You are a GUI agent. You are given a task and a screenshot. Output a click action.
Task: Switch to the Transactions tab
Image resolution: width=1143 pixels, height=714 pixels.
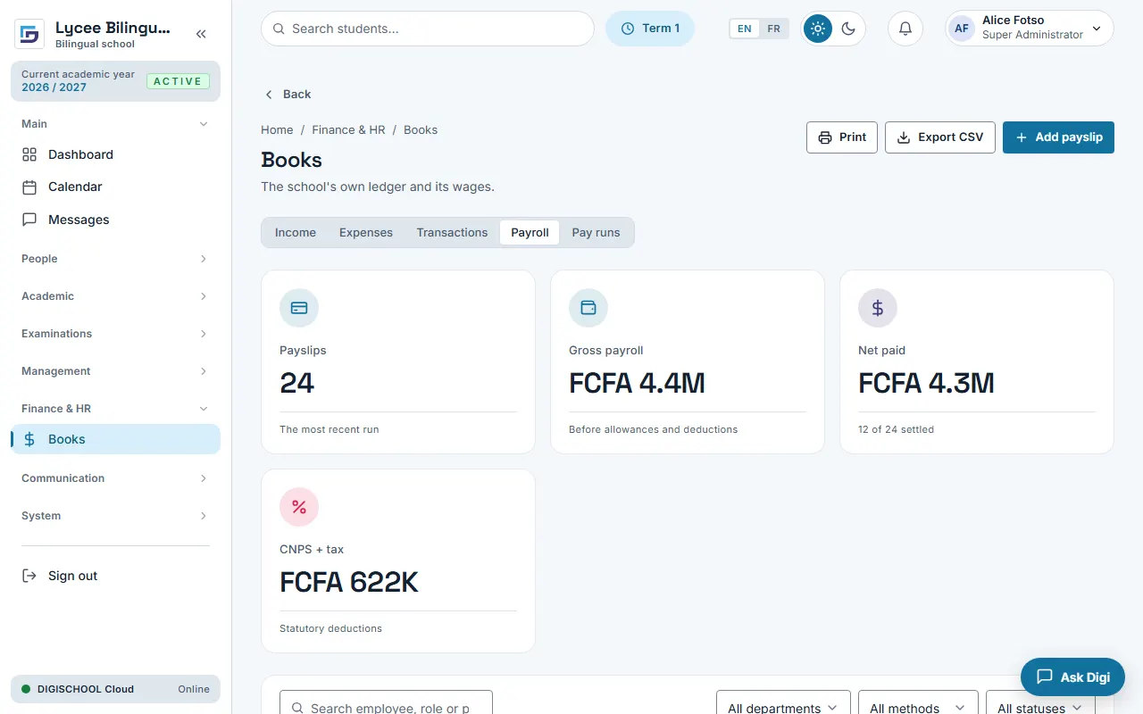coord(452,233)
